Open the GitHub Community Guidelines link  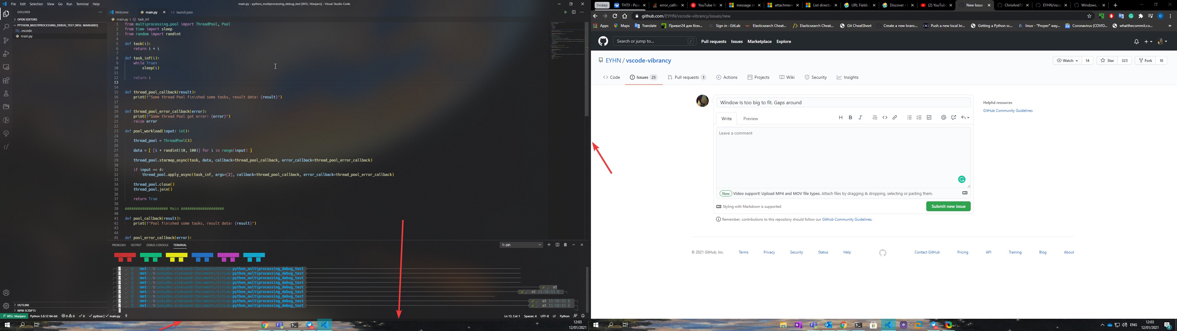click(x=1007, y=111)
